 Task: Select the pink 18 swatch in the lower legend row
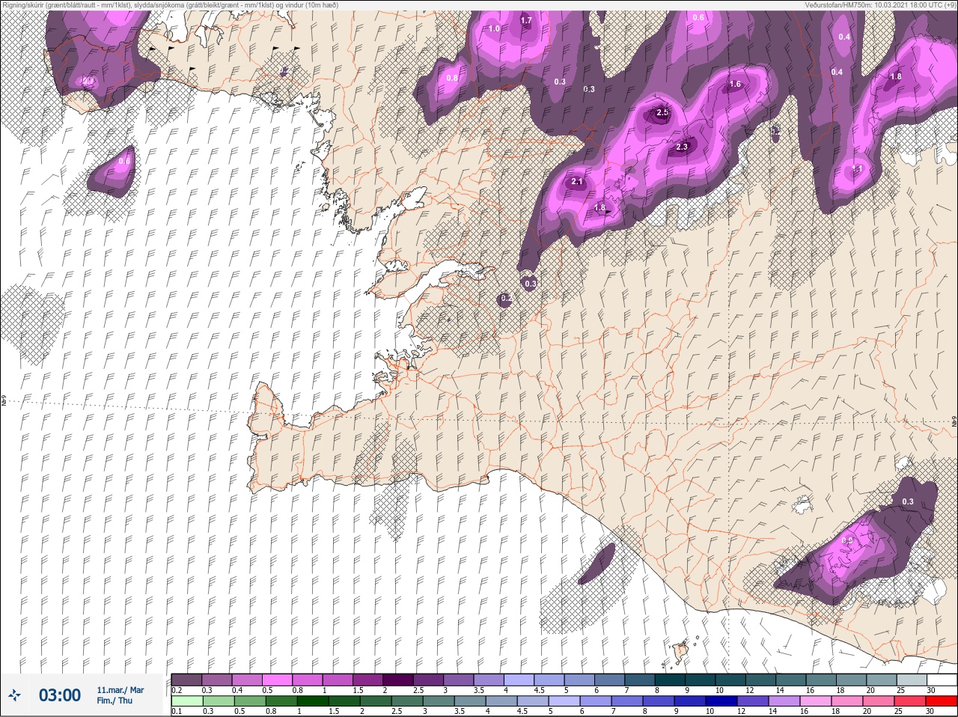click(846, 701)
